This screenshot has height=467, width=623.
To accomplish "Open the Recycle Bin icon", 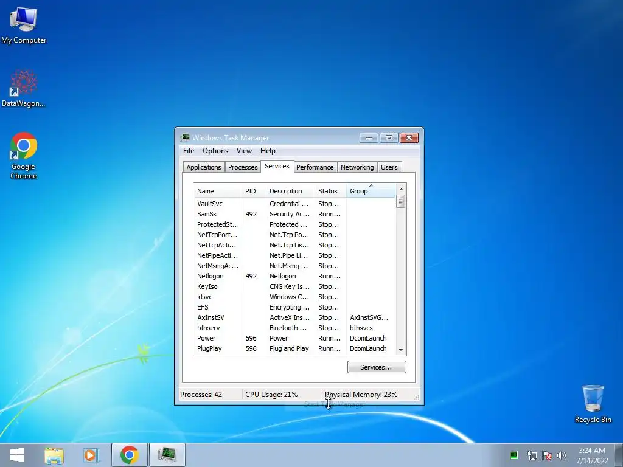I will [593, 404].
